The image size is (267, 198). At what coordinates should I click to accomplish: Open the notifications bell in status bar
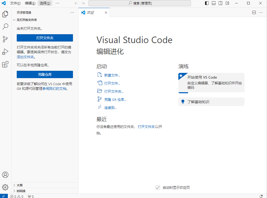(261, 196)
